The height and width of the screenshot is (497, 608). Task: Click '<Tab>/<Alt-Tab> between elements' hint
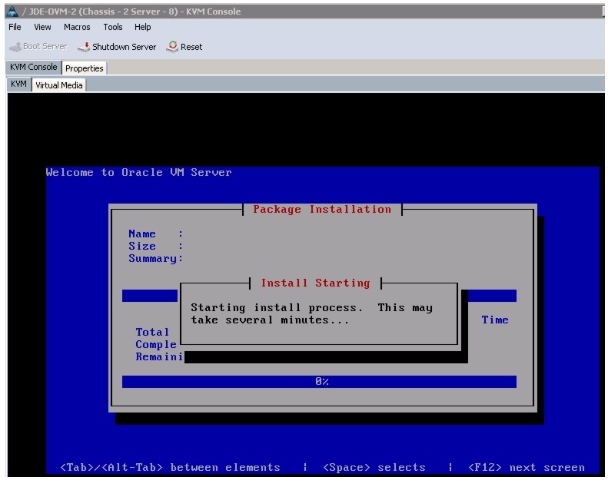(170, 468)
